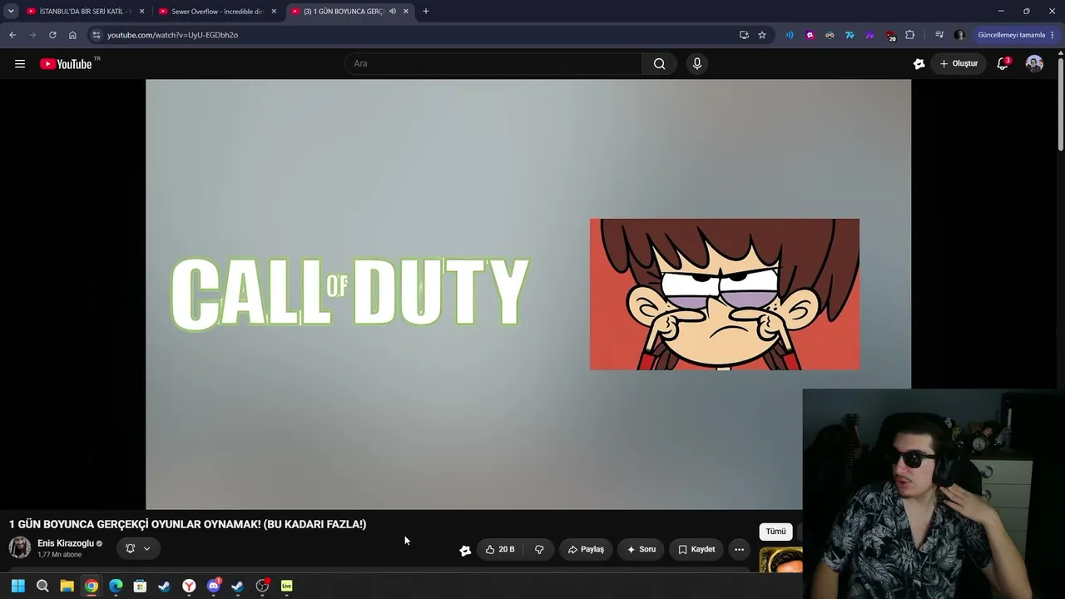Open the Windows Start menu
This screenshot has width=1065, height=599.
point(18,586)
